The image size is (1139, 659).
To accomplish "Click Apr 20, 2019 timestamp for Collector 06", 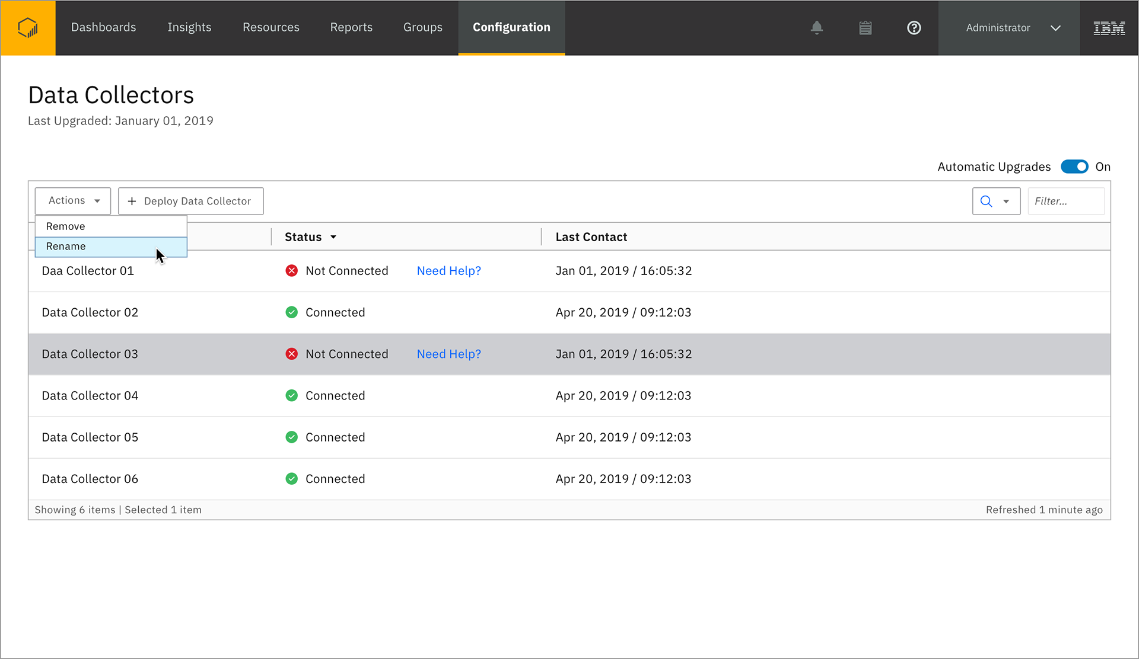I will [623, 479].
